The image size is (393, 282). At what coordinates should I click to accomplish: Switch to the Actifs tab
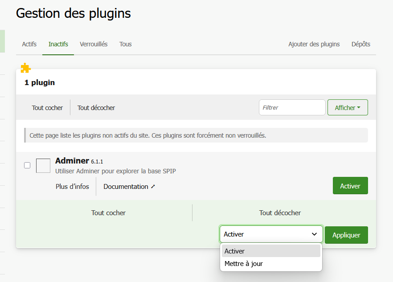tap(29, 44)
